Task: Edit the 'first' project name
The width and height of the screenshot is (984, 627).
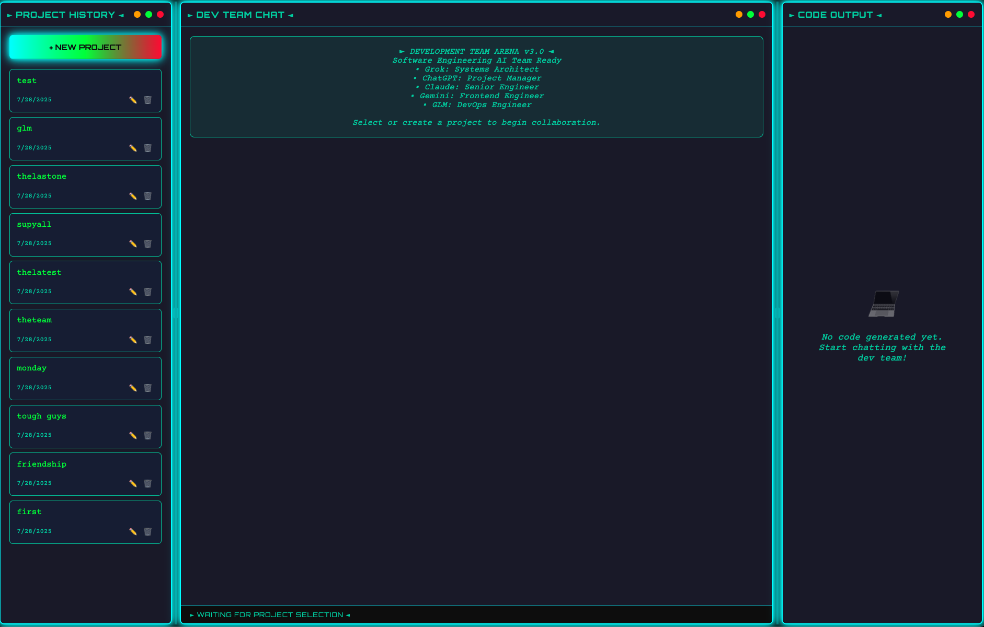Action: pos(133,531)
